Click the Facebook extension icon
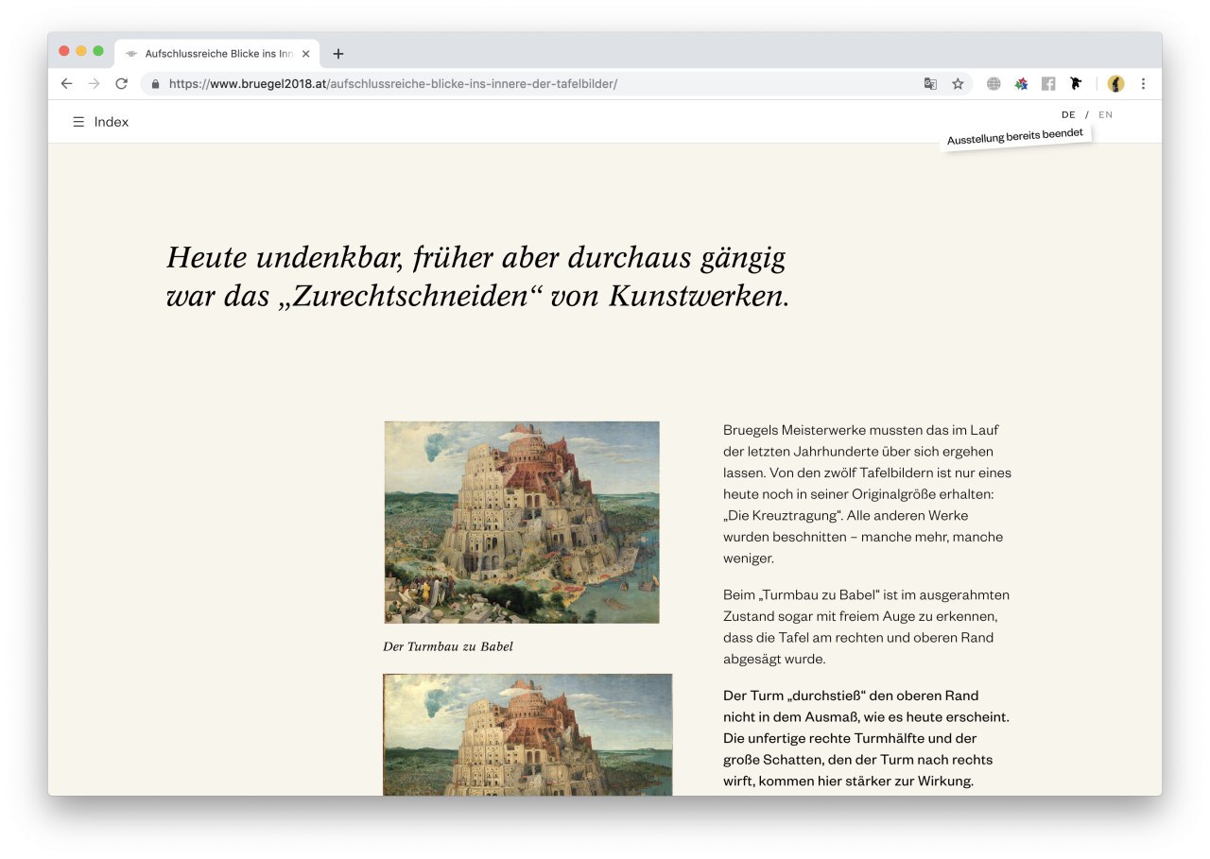Image resolution: width=1210 pixels, height=859 pixels. click(1048, 83)
